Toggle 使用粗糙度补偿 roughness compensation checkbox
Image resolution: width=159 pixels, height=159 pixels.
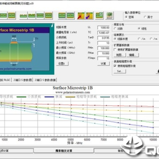125,66
